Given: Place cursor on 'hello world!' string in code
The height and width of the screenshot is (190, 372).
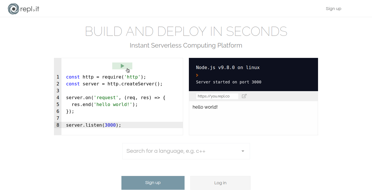Looking at the screenshot, I should click(x=113, y=104).
